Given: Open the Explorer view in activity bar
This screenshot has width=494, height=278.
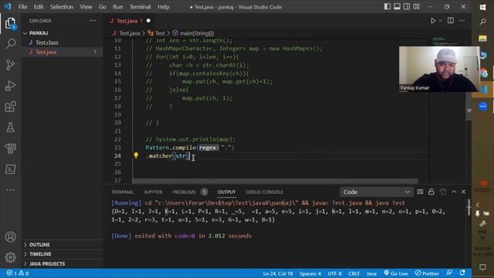Looking at the screenshot, I should [10, 23].
